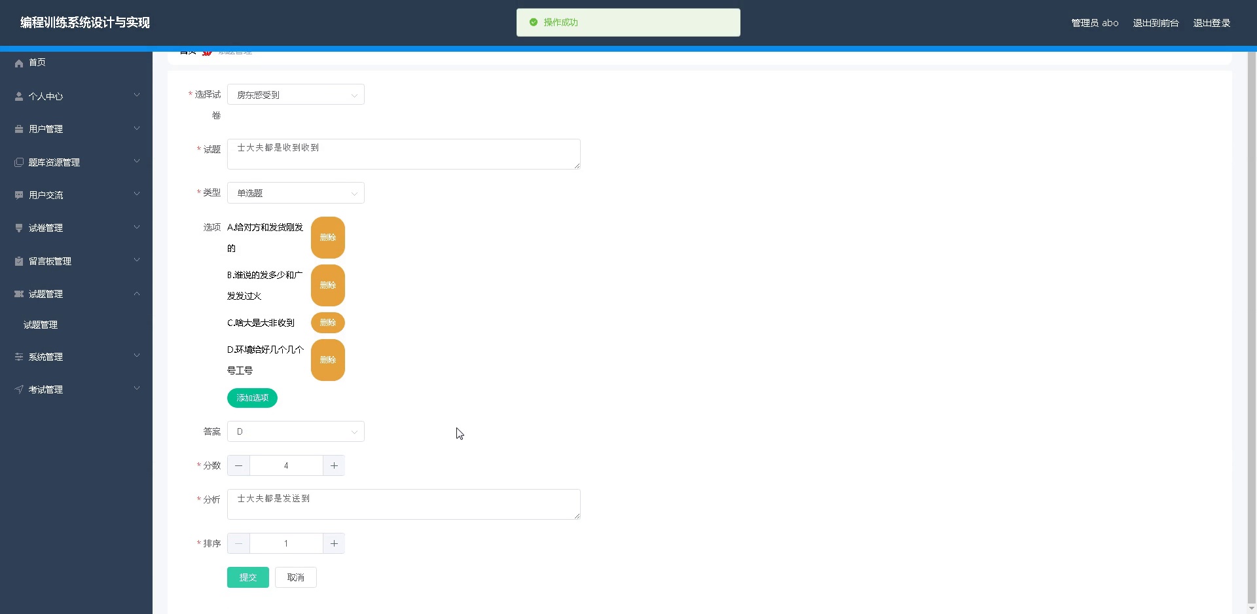Click option text B.谁说的发多少和广发发过火
This screenshot has width=1257, height=614.
click(265, 285)
